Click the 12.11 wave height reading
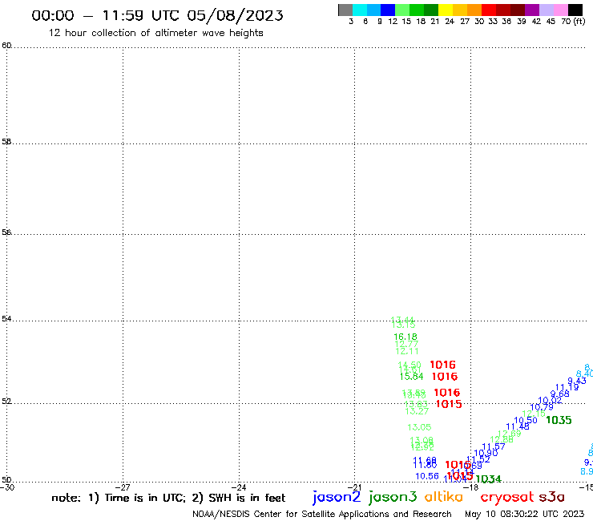This screenshot has height=521, width=593. (x=407, y=351)
